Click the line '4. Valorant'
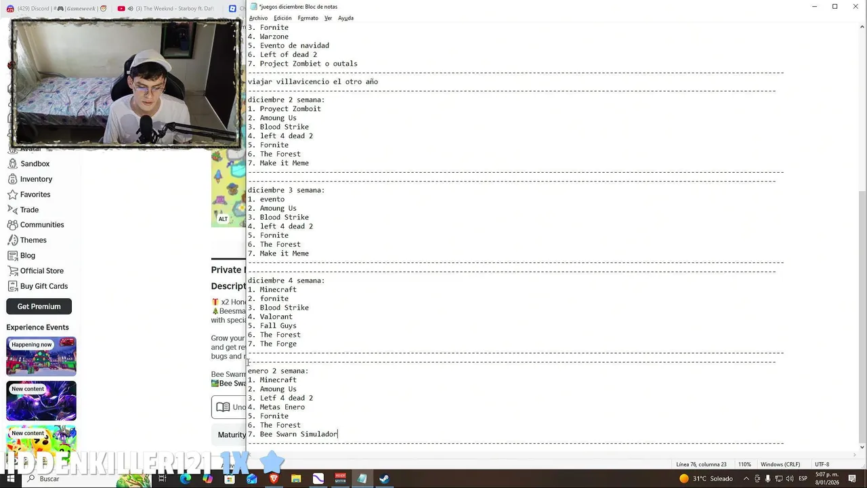The width and height of the screenshot is (867, 488). tap(270, 317)
